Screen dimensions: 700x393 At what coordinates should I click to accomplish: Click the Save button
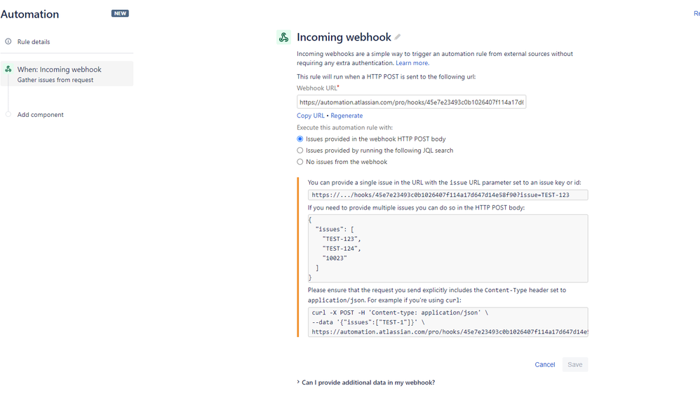[x=575, y=364]
